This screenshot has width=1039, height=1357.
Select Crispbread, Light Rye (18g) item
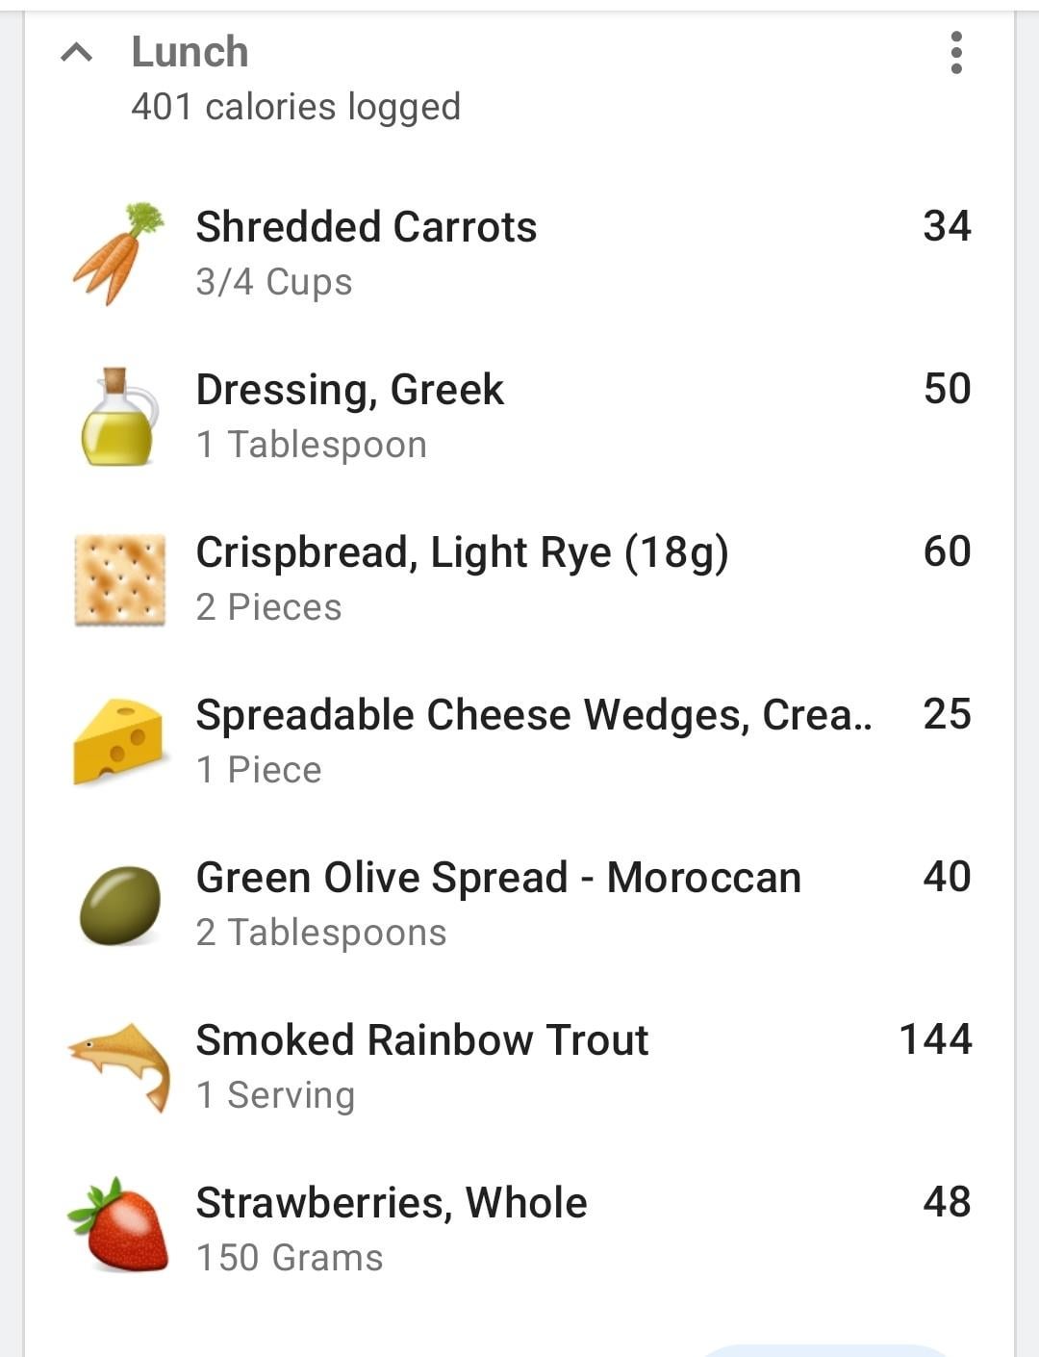point(462,552)
